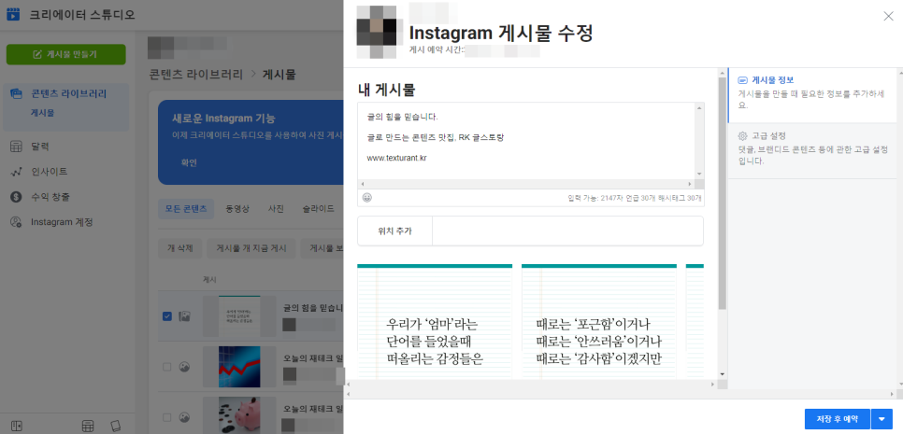Viewport: 903px width, 434px height.
Task: Click the dollar icon beside 수익 창출
Action: coord(16,197)
